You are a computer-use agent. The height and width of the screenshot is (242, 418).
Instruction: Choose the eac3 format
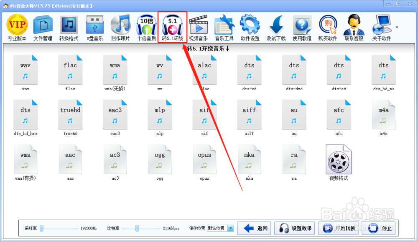click(x=115, y=118)
